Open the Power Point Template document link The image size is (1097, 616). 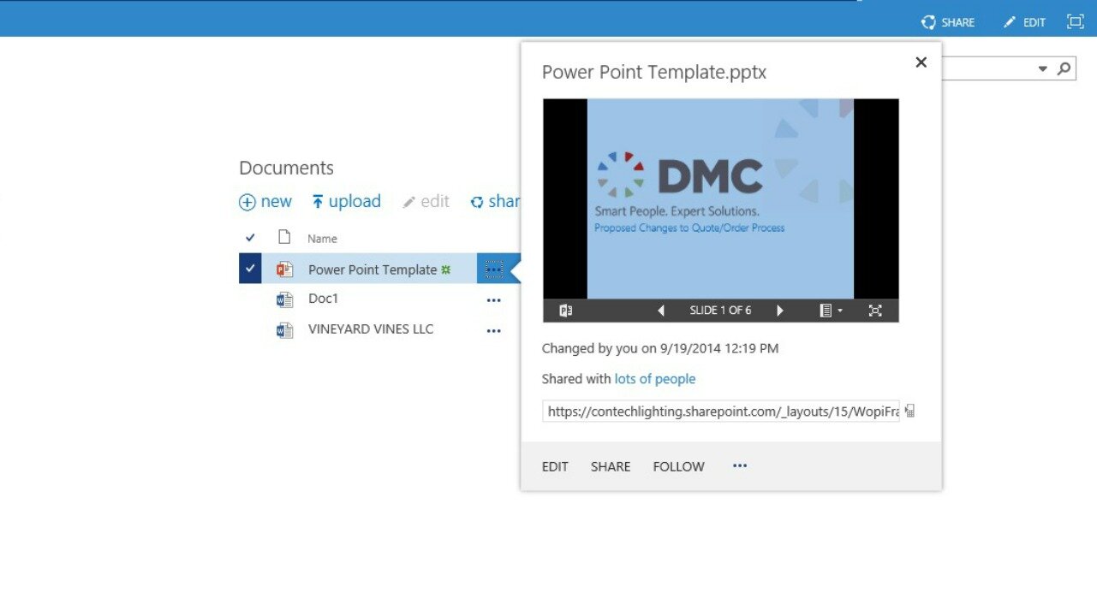pos(373,269)
